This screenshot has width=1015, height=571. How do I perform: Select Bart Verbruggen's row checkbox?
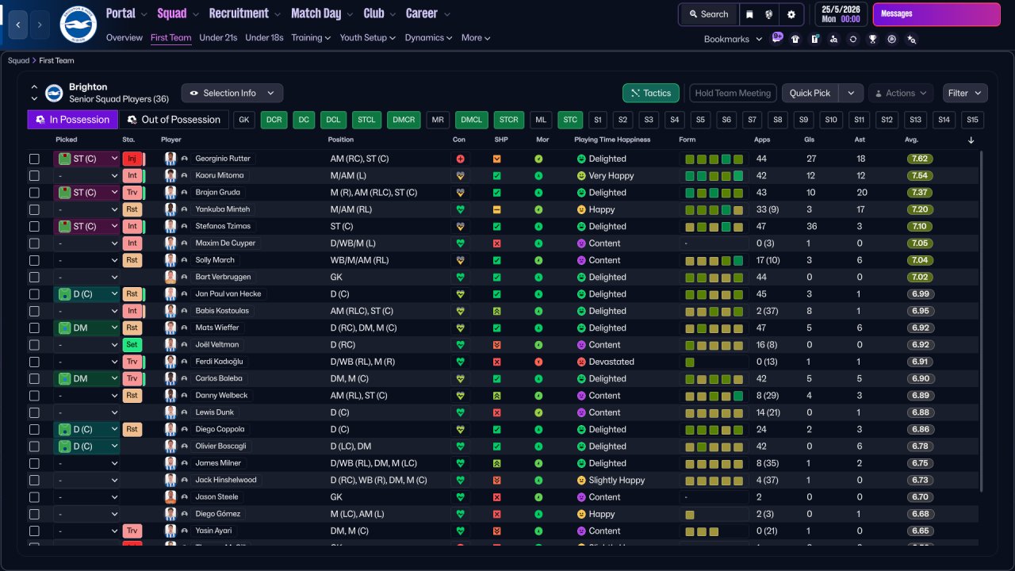(x=34, y=278)
